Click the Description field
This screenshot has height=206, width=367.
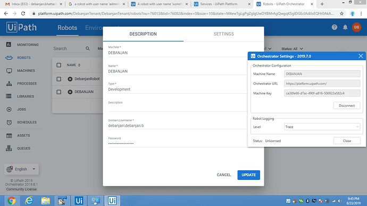[178, 108]
